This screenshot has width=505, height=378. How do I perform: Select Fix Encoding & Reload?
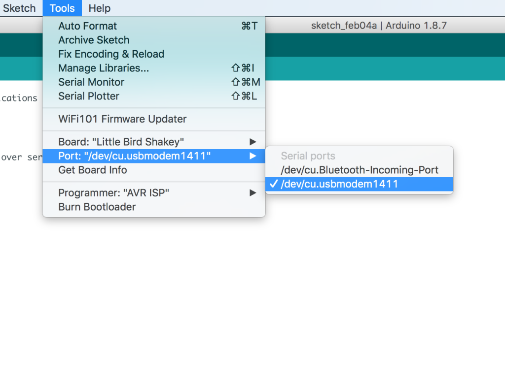pos(154,54)
